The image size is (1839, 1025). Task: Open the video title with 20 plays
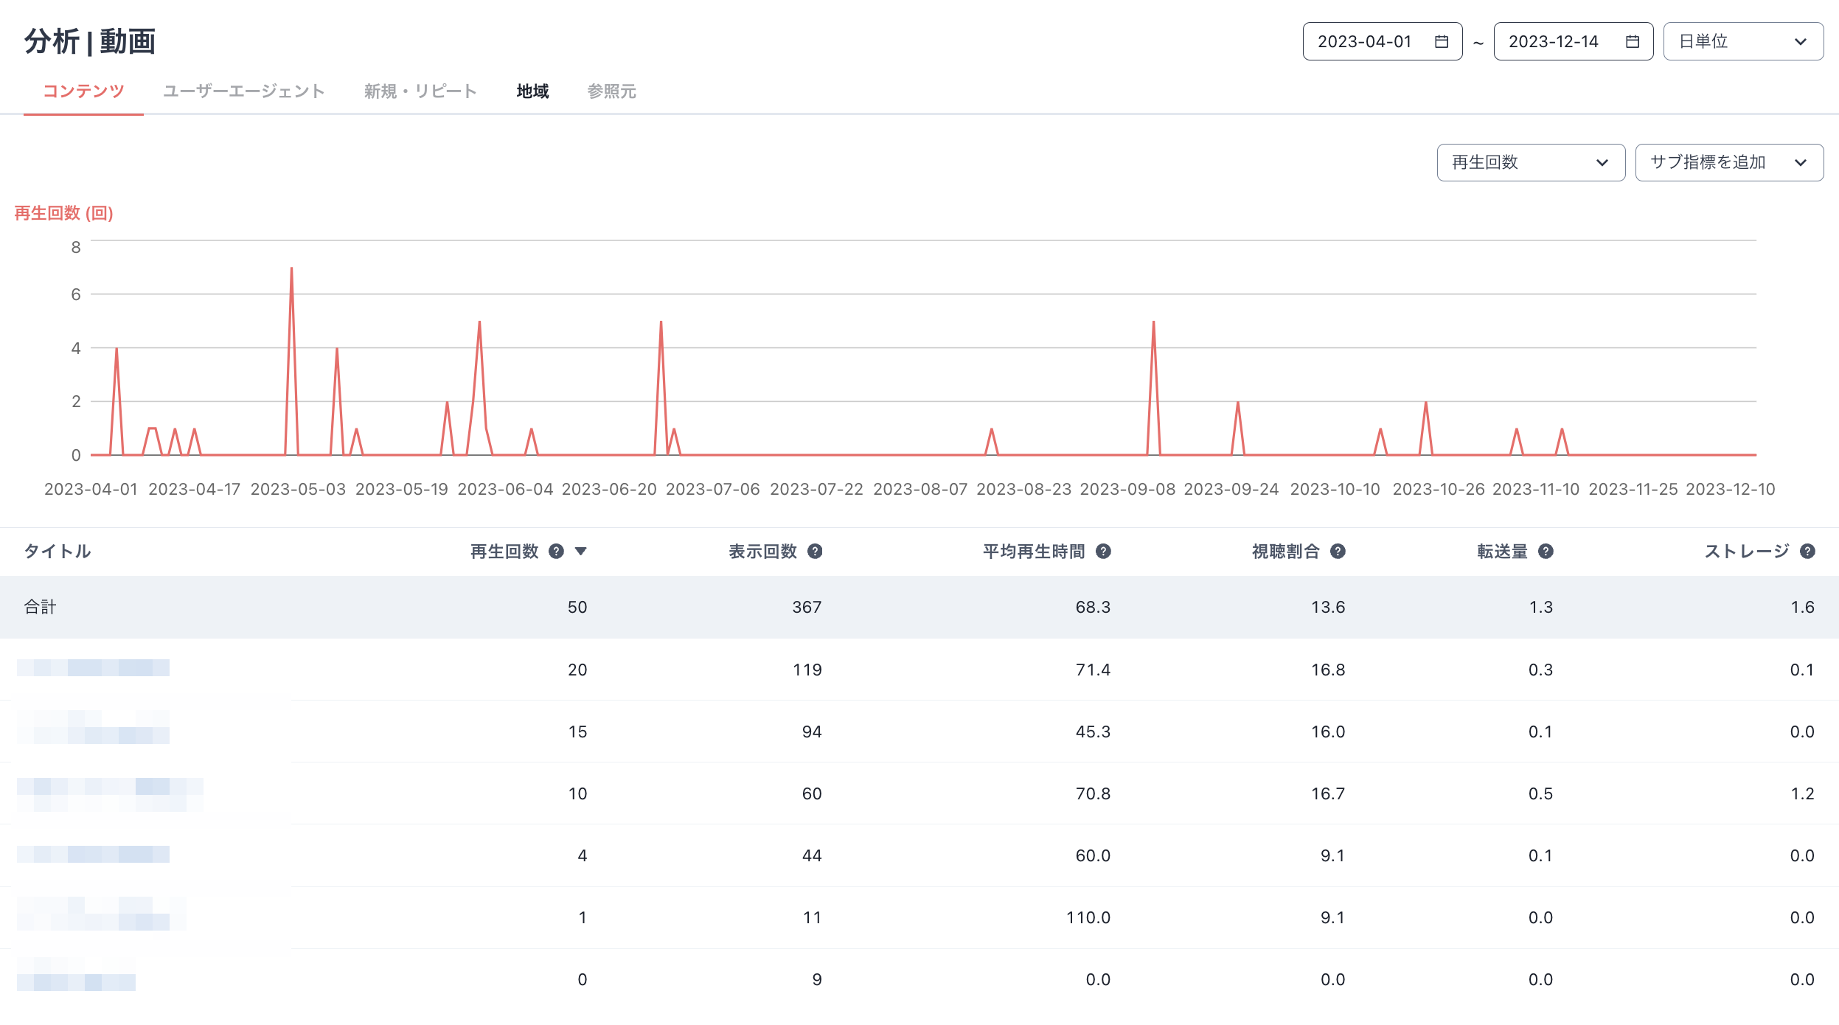point(94,668)
